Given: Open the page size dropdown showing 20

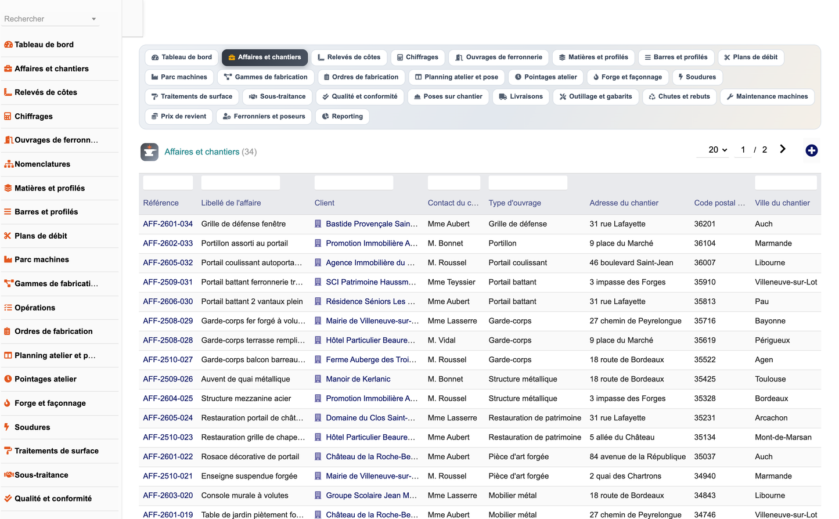Looking at the screenshot, I should (x=718, y=150).
